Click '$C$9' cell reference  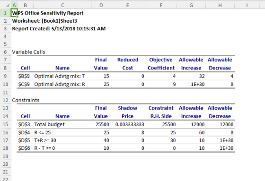coord(24,84)
